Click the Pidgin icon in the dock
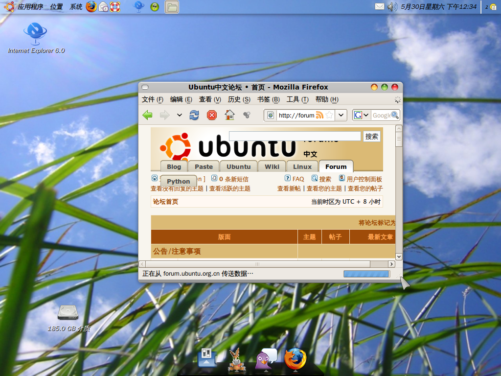The height and width of the screenshot is (376, 501). (266, 358)
